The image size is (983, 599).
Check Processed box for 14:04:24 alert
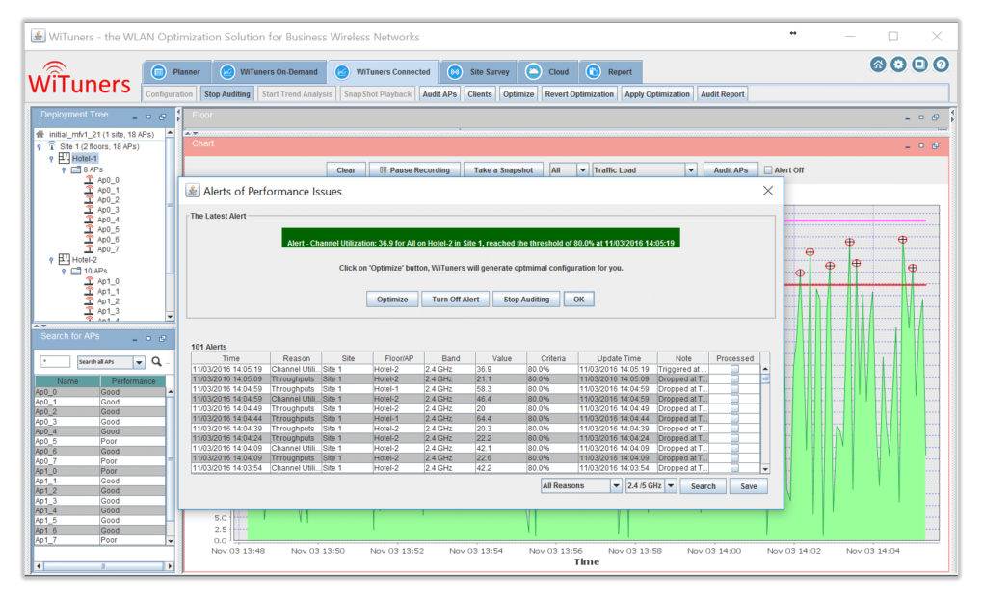(734, 438)
